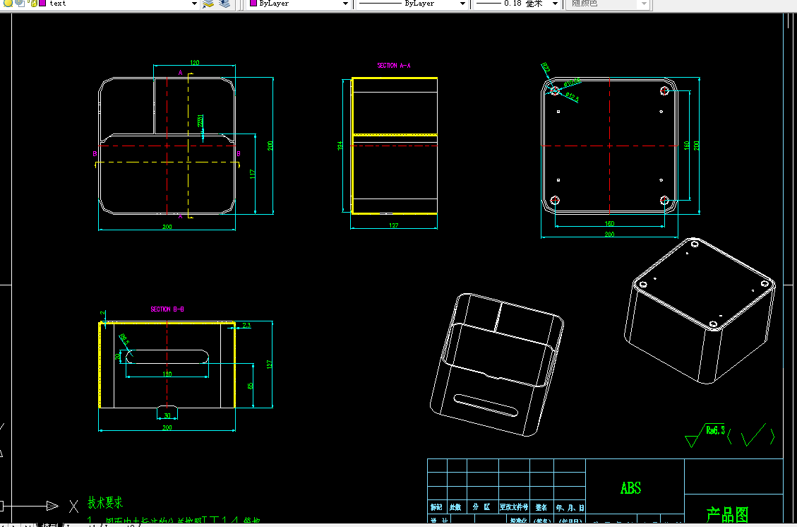797x527 pixels.
Task: Click the layer previous stack icon
Action: tap(224, 4)
